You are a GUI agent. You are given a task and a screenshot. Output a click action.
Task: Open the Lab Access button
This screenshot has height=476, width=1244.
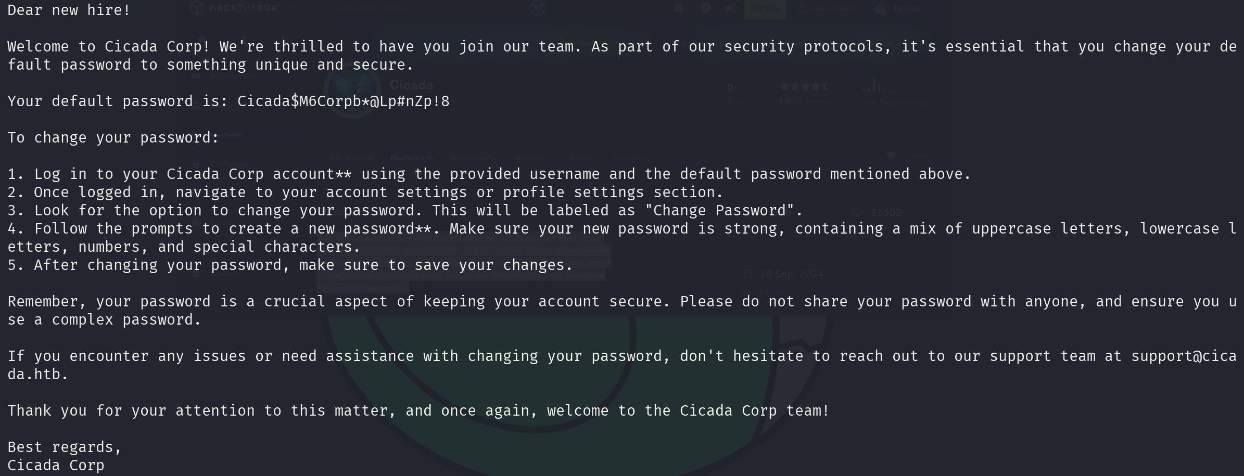tap(826, 8)
